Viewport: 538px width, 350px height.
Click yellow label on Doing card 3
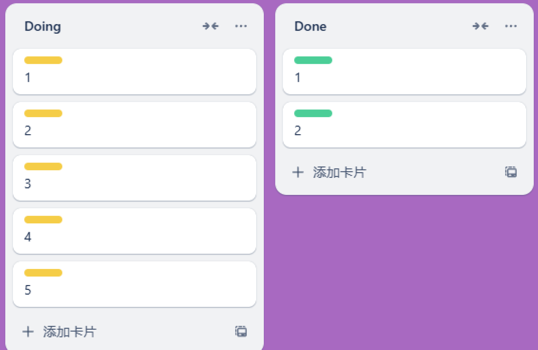(x=43, y=166)
